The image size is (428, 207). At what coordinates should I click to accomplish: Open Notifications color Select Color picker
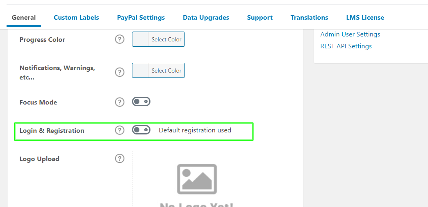point(166,71)
